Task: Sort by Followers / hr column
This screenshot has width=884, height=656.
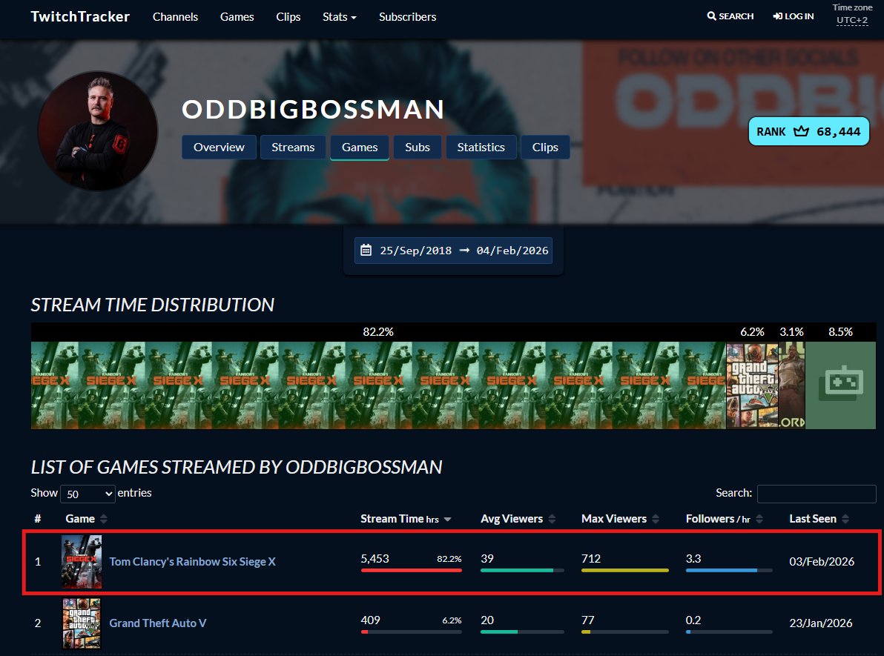Action: [724, 519]
